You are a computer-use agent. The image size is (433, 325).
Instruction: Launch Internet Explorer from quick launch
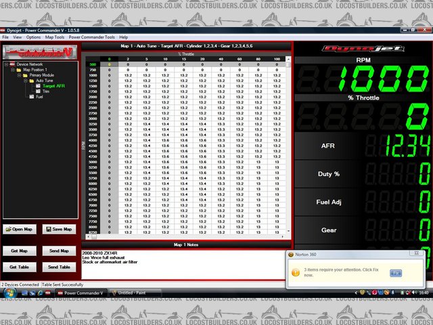[x=40, y=293]
